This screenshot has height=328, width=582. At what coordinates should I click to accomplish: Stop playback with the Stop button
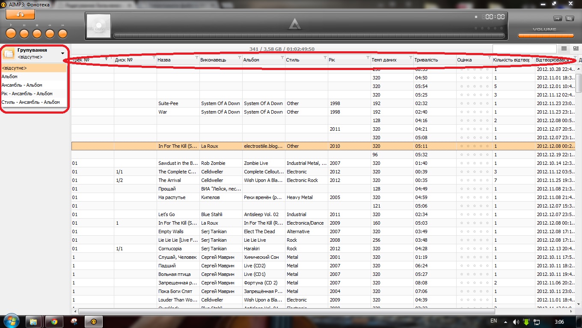click(x=37, y=33)
